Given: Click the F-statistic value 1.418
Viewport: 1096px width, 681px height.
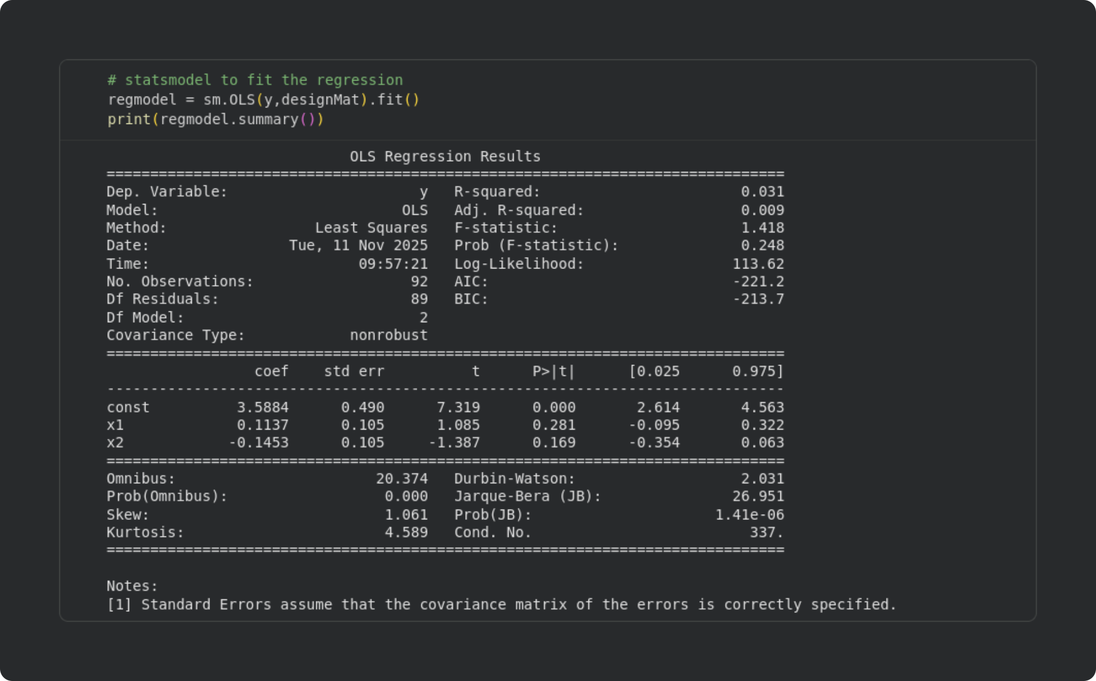Looking at the screenshot, I should pyautogui.click(x=762, y=228).
